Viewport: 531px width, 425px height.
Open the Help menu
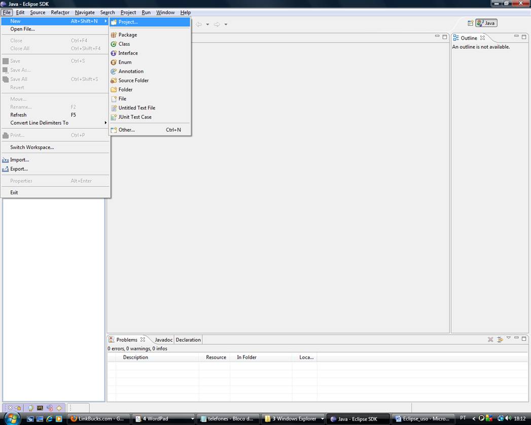coord(185,13)
